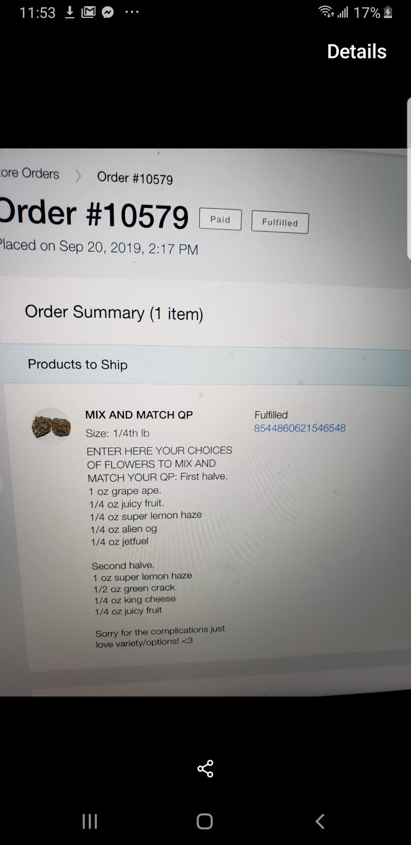This screenshot has height=845, width=411.
Task: Tap the home navigation button
Action: (x=205, y=821)
